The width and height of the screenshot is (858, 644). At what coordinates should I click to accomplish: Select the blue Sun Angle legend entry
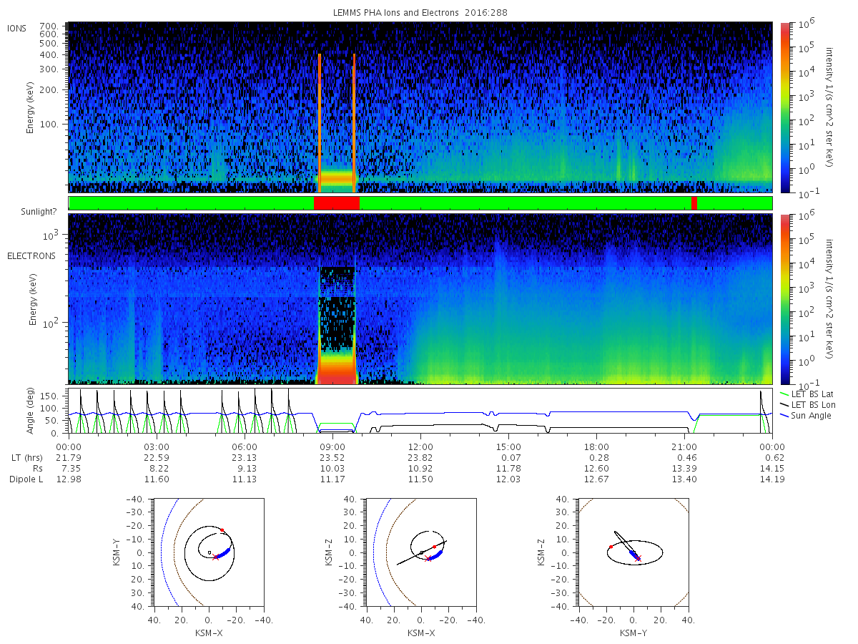[x=805, y=416]
